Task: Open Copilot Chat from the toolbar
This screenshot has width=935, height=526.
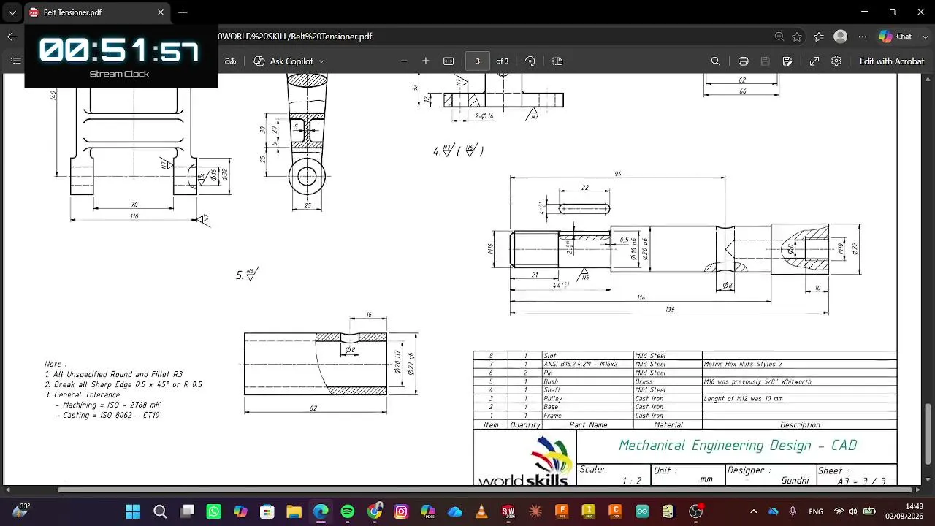Action: coord(896,37)
